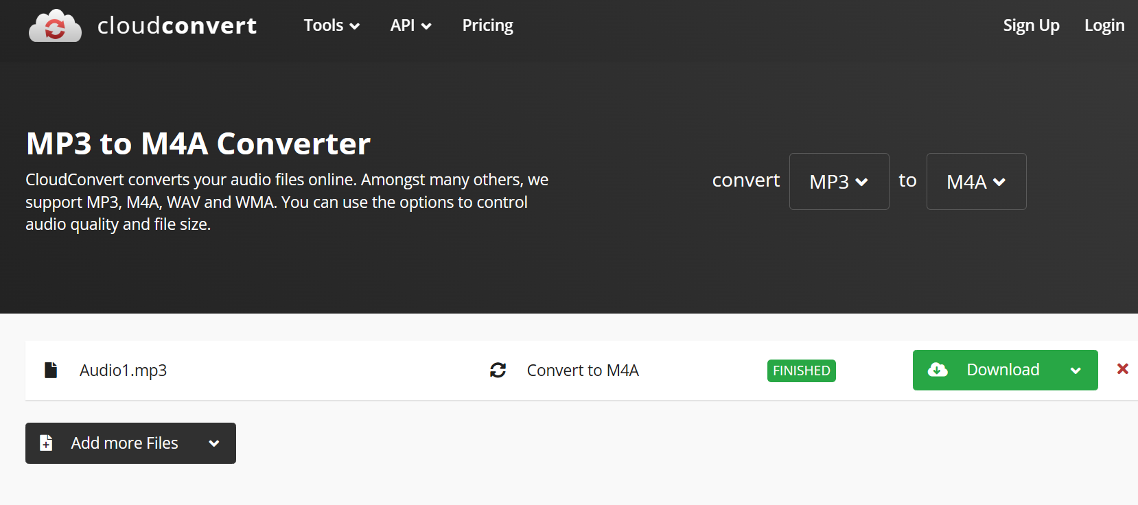
Task: Click the Login link
Action: pyautogui.click(x=1104, y=25)
